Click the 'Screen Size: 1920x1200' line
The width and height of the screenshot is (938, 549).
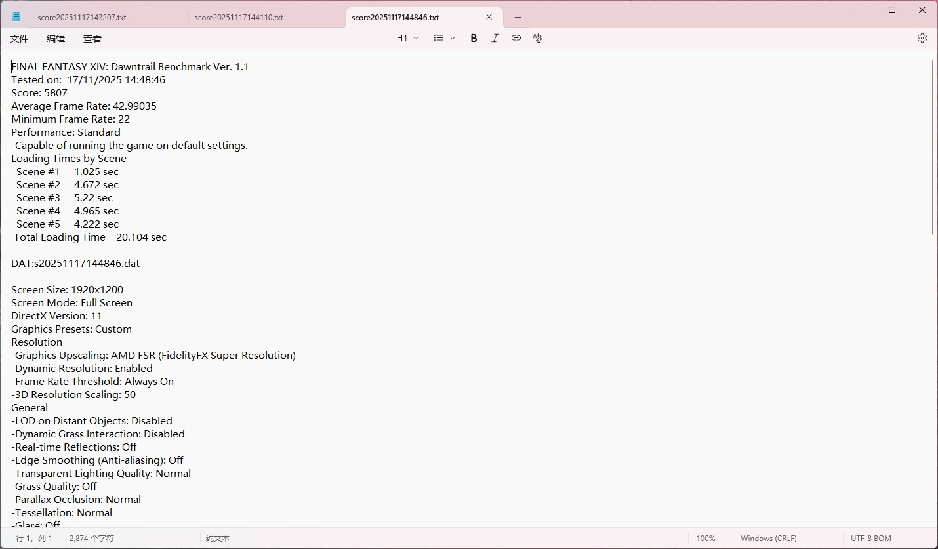[x=67, y=289]
